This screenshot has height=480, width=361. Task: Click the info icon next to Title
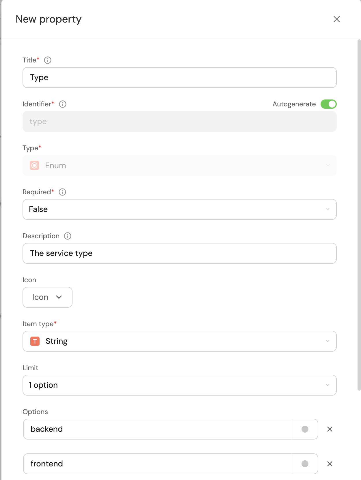coord(48,60)
